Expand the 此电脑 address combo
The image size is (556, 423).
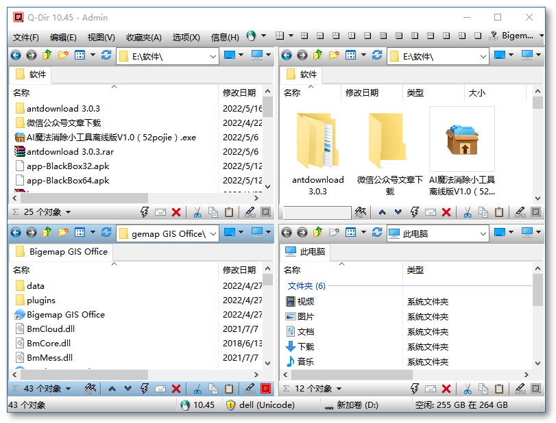click(483, 234)
